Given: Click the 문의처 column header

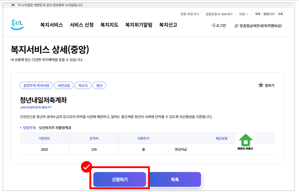Looking at the screenshot, I should (x=94, y=138).
